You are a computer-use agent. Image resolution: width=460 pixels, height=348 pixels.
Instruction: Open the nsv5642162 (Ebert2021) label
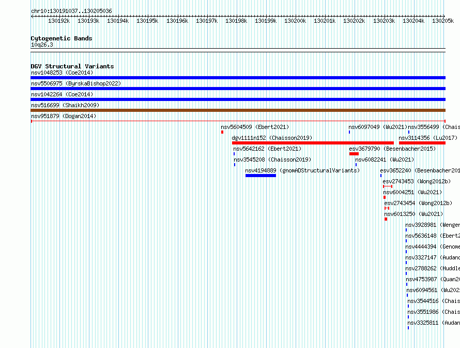[267, 149]
